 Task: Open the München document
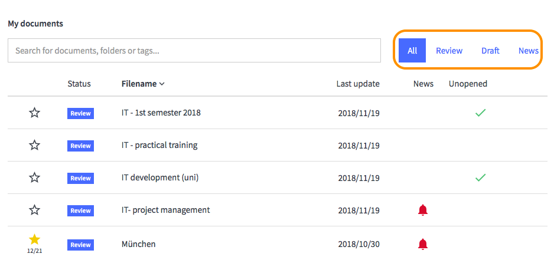138,243
